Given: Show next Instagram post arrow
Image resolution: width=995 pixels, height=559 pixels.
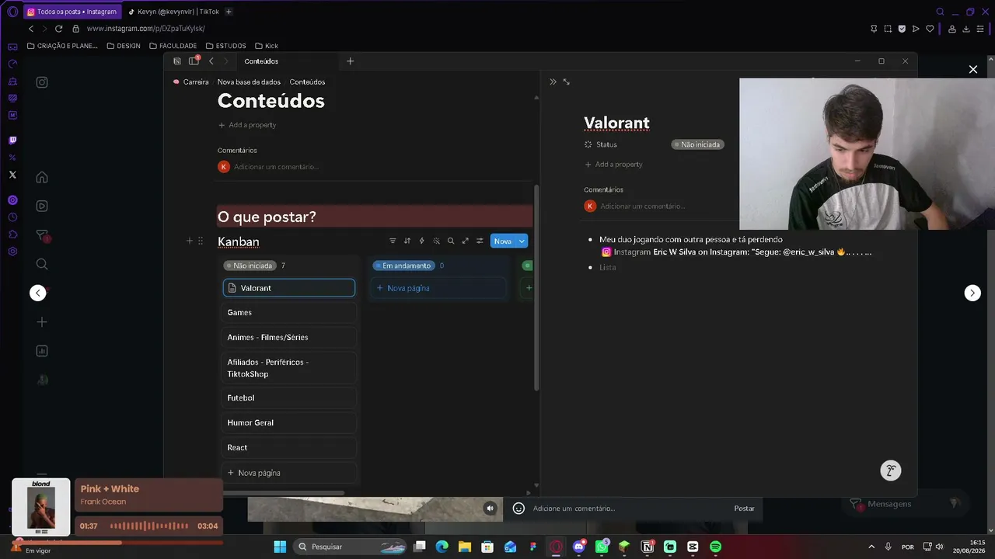Looking at the screenshot, I should (972, 293).
